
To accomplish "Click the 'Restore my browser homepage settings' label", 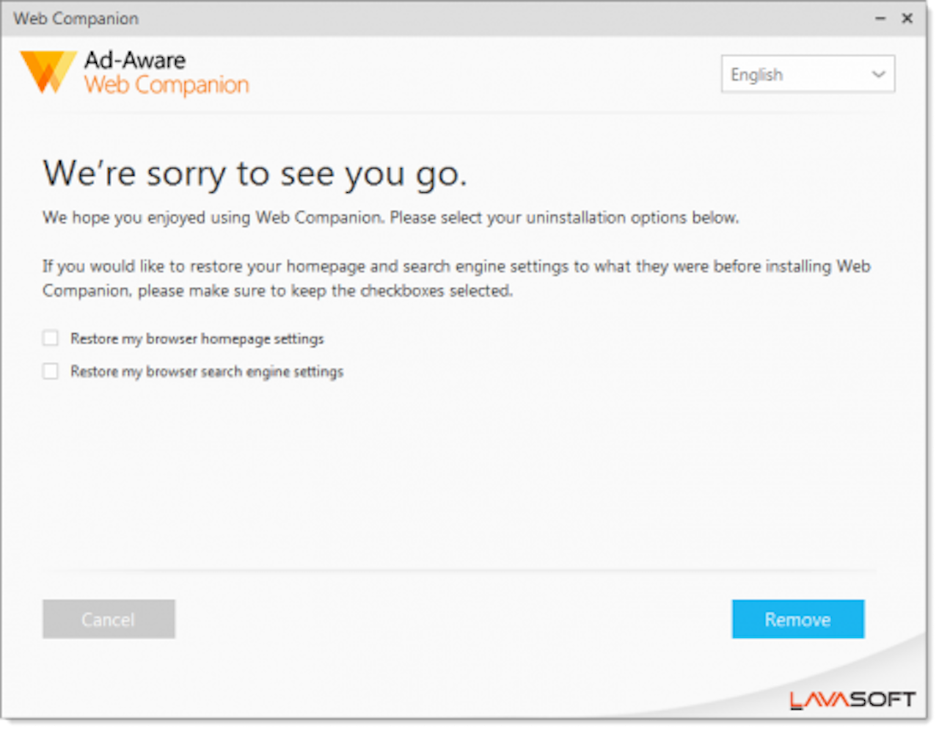I will [197, 339].
